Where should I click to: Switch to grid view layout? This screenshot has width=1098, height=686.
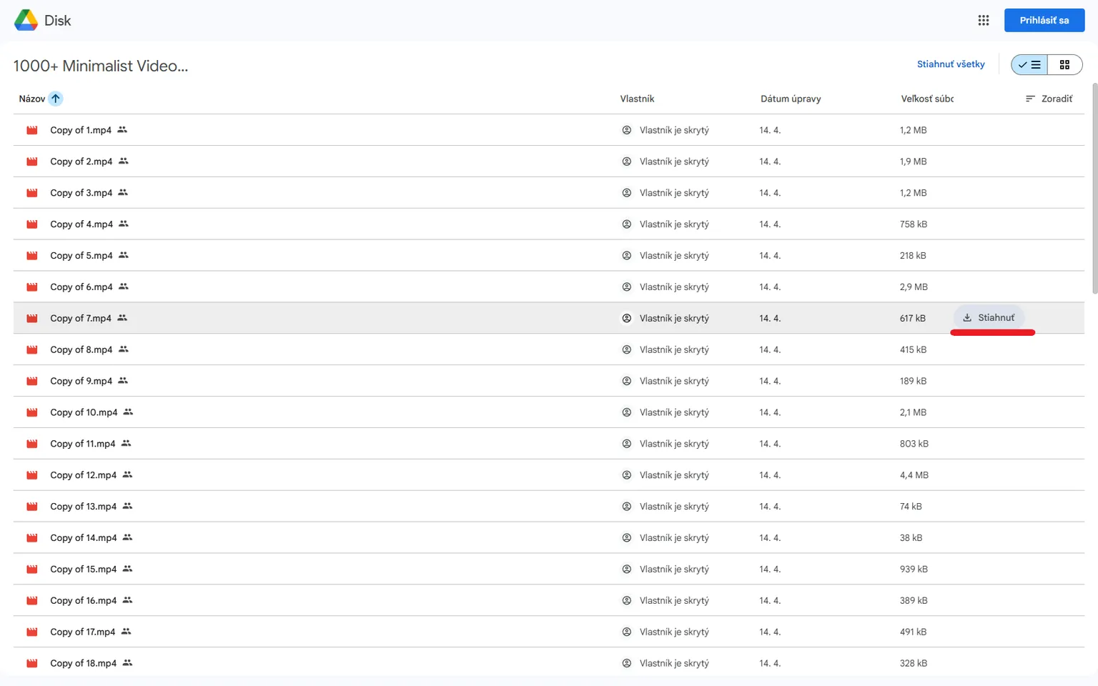pos(1064,65)
